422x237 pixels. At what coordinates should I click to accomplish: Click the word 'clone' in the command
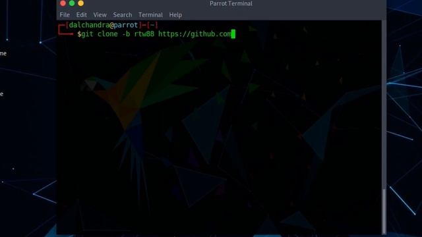107,34
